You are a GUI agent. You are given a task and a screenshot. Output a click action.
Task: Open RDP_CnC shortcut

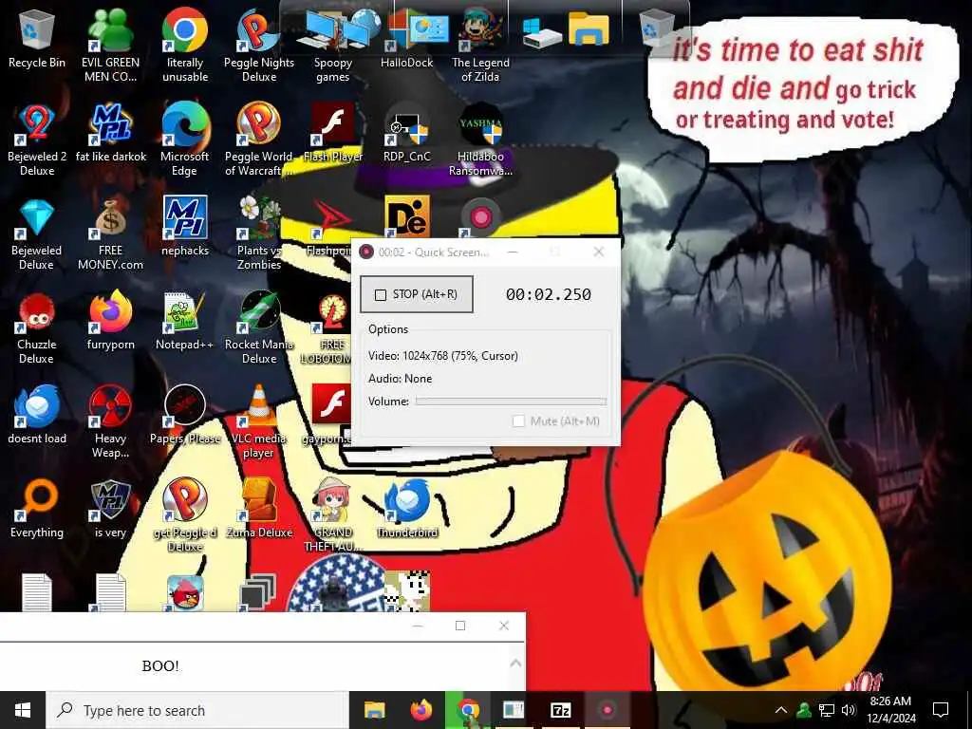406,133
